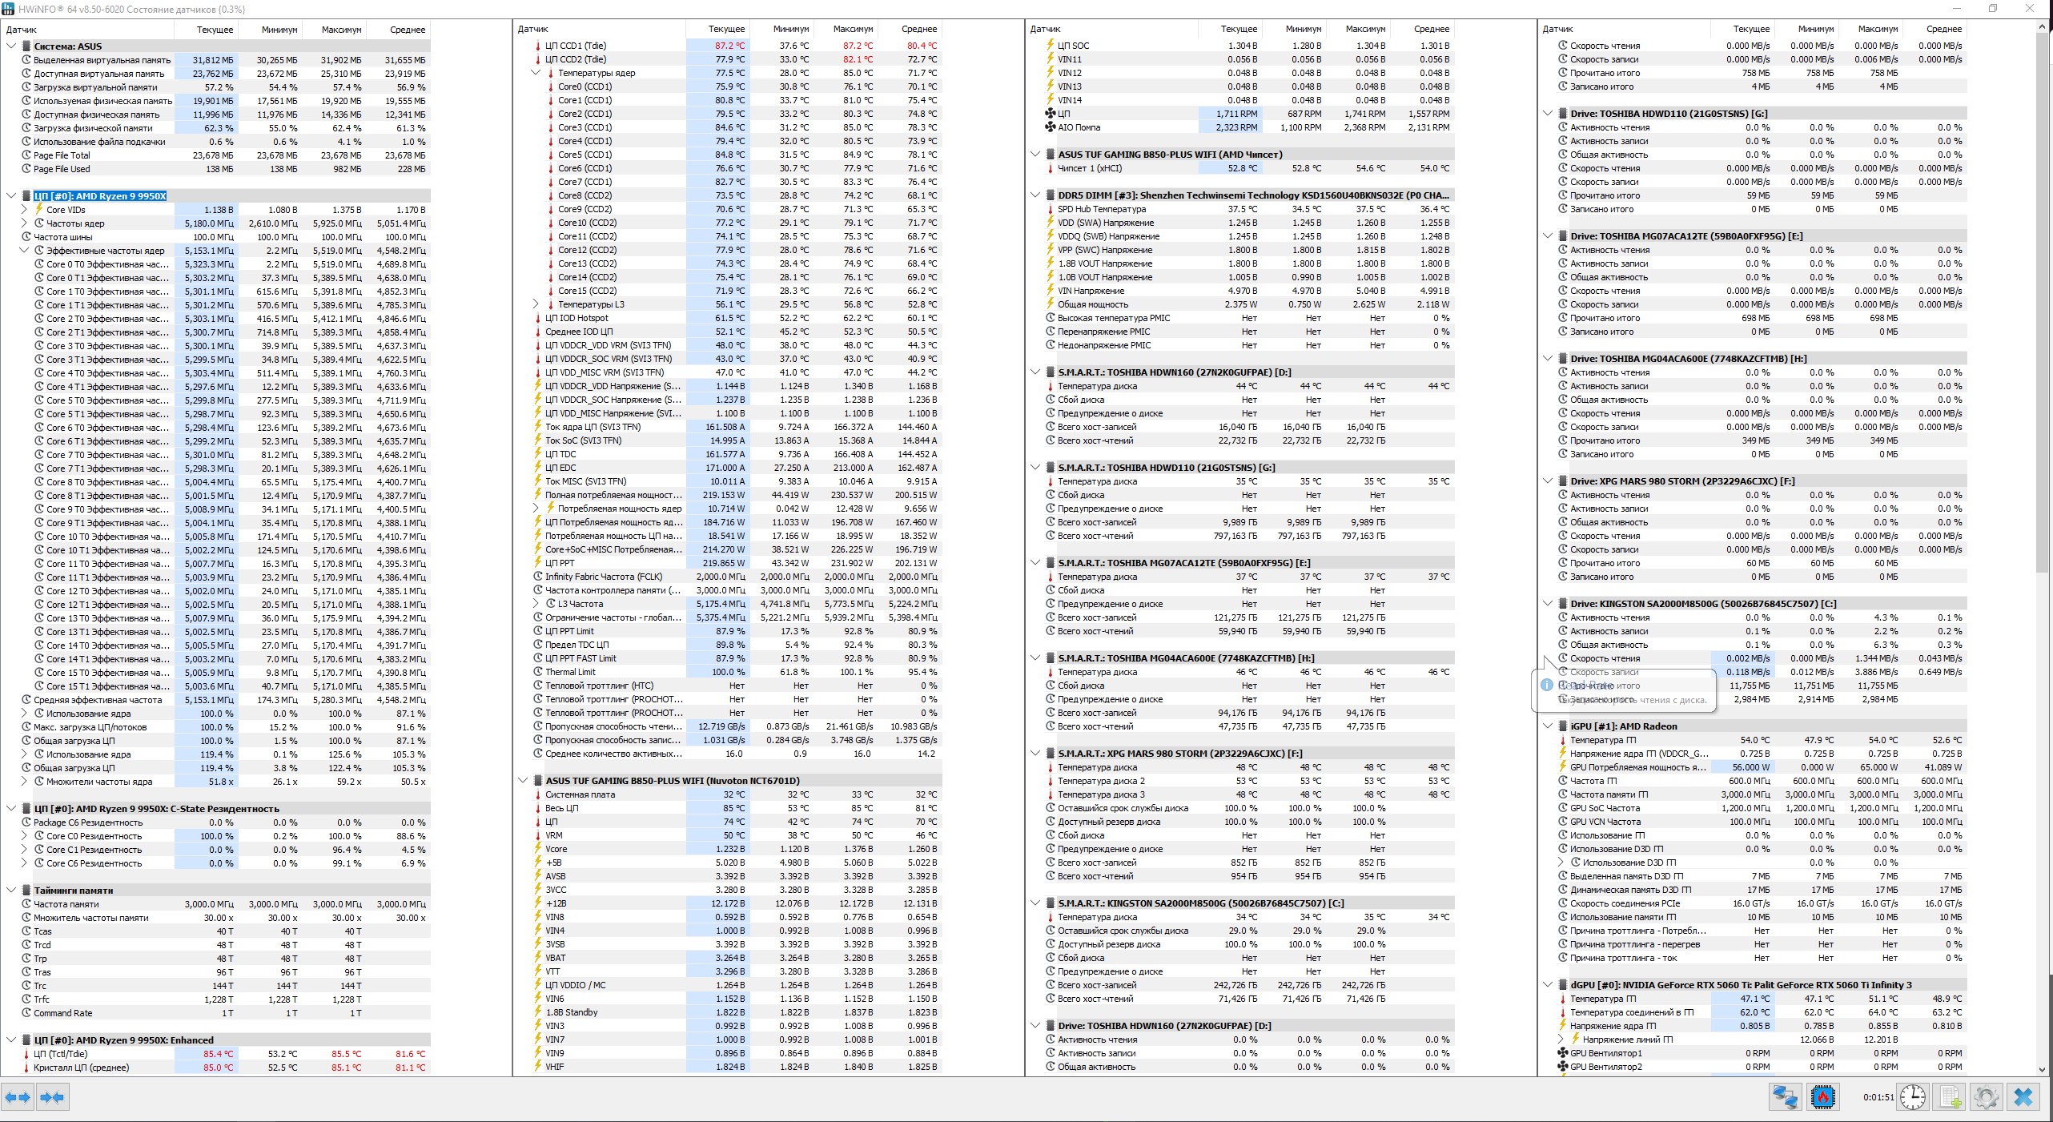Click the thermometer icon beside Системная плата
2053x1122 pixels.
tap(538, 794)
